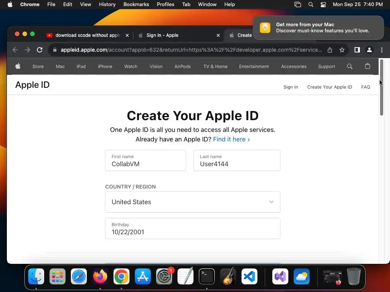The image size is (390, 292).
Task: Open Finder from the dock
Action: 36,276
